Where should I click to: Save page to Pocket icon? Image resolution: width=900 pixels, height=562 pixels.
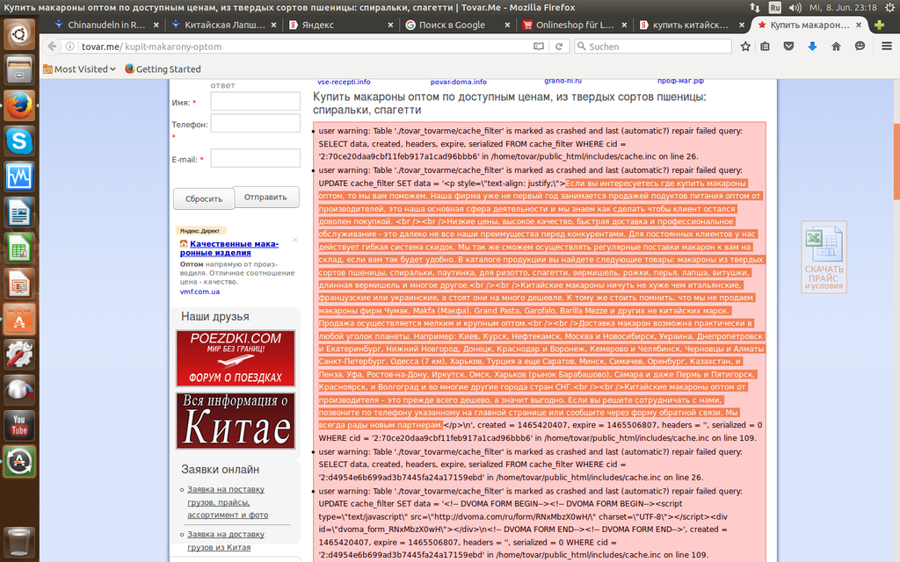click(788, 47)
